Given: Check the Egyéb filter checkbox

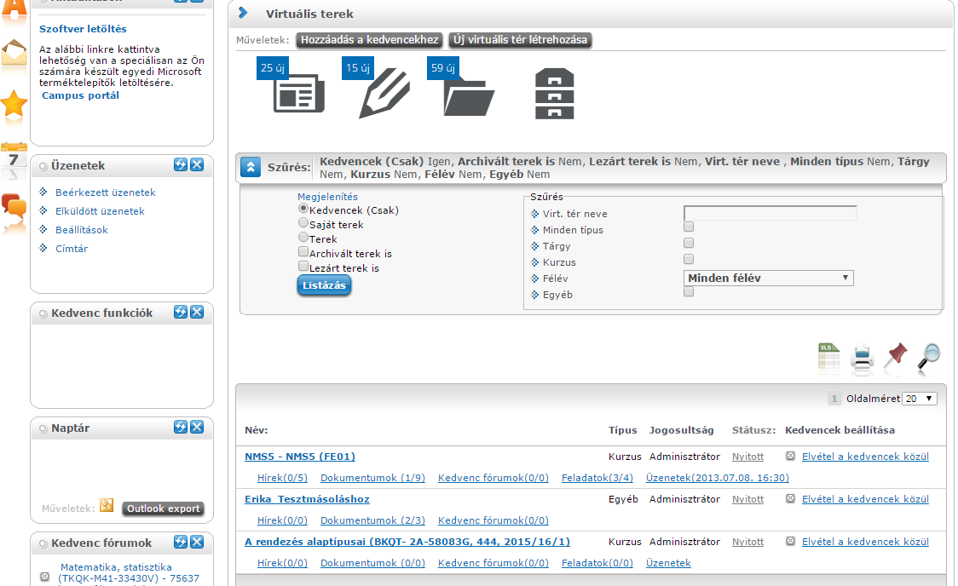Looking at the screenshot, I should click(x=689, y=292).
